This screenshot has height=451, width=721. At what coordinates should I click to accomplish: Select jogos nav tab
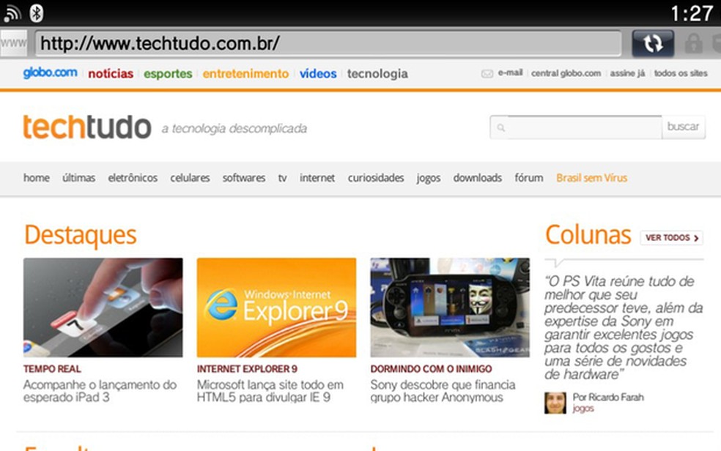pos(429,178)
